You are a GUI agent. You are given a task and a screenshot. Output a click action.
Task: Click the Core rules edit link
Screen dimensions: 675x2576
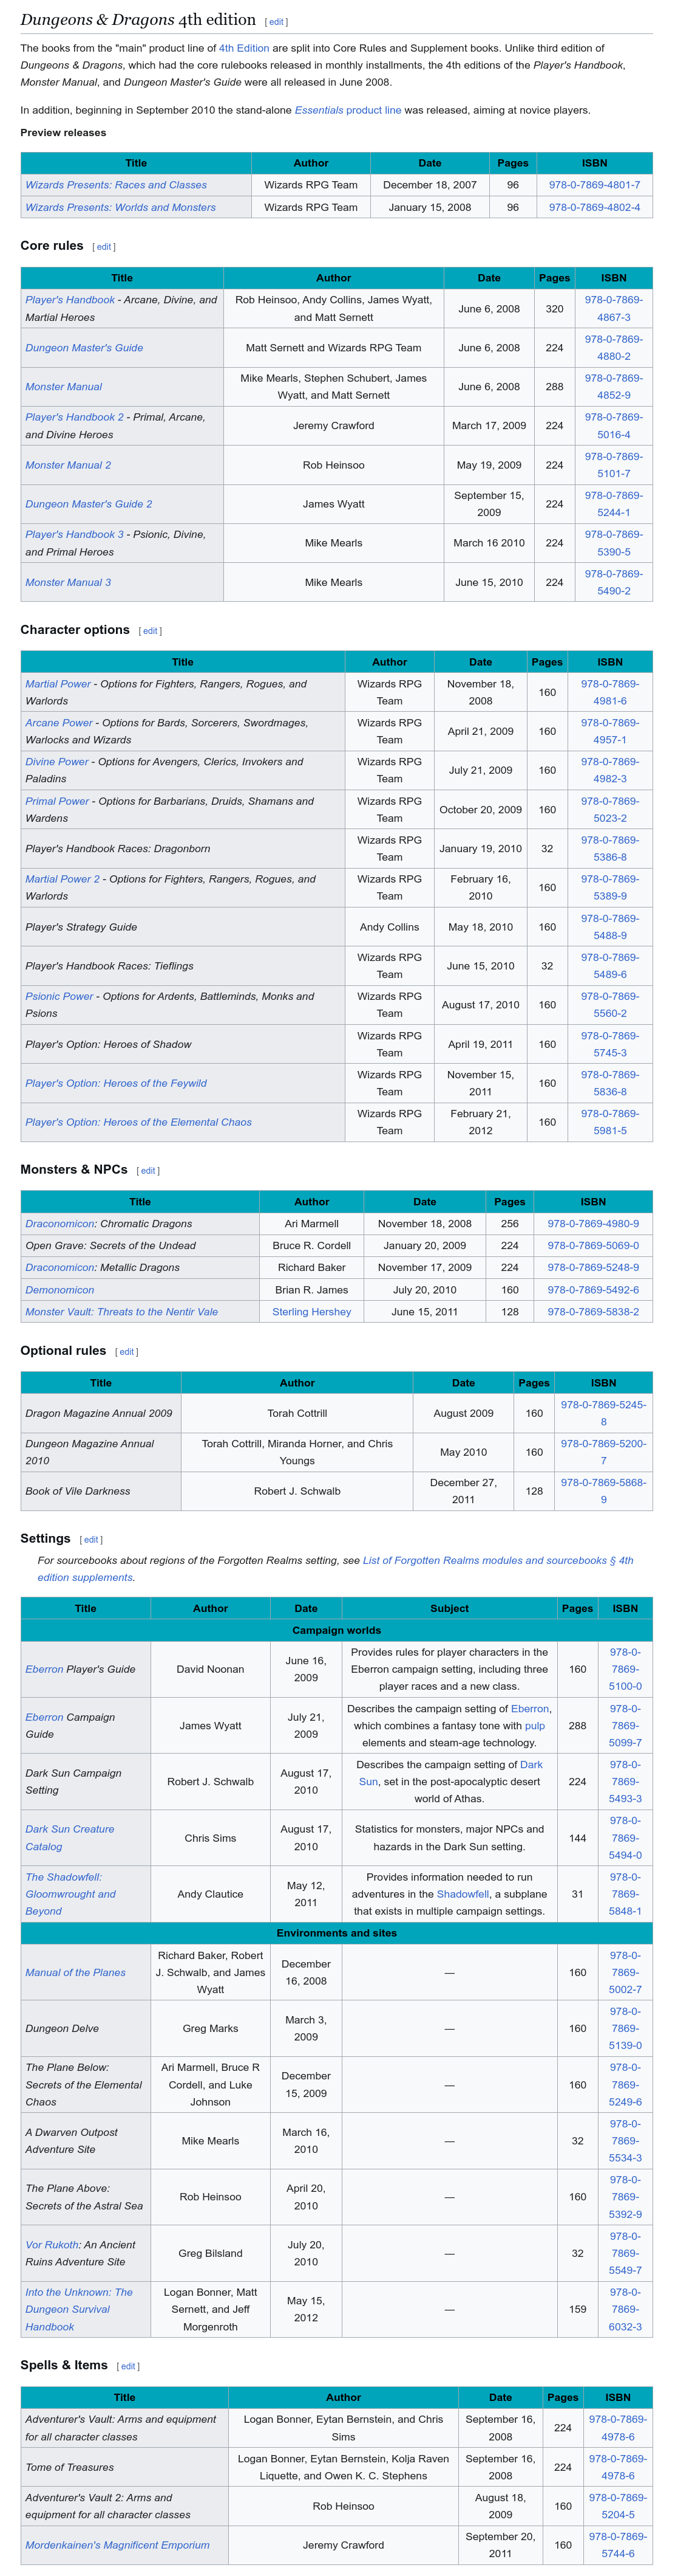point(104,247)
